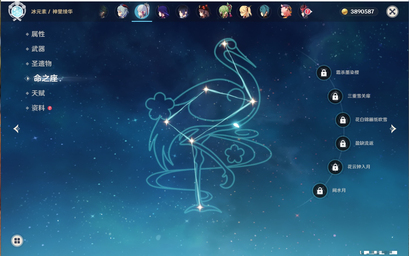Select the 命之座 constellation menu

point(46,78)
